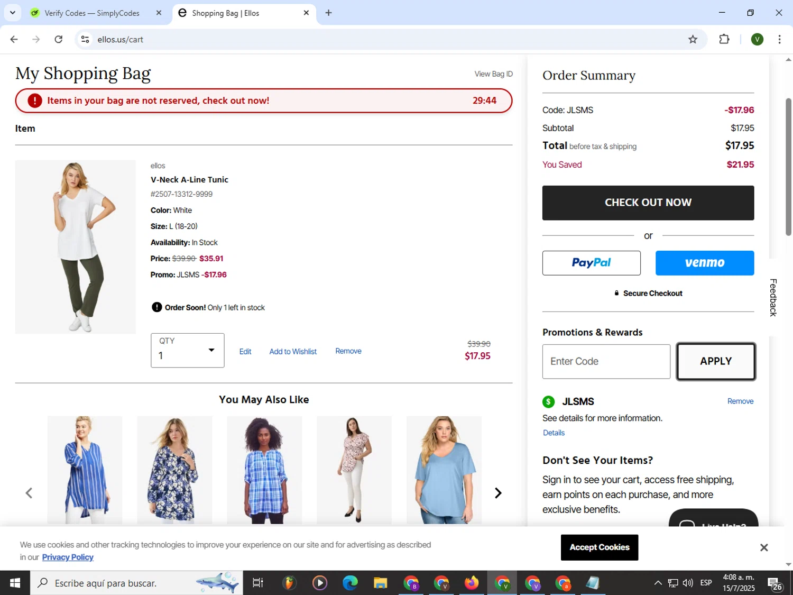
Task: Open the V-Neck A-Line Tunic product image
Action: 76,247
